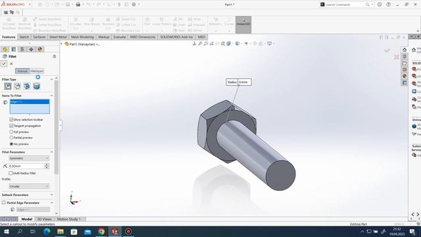Expand Setback Parameters section

tap(51, 195)
